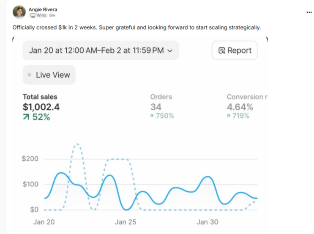Click the green up arrow beside 52%
Image resolution: width=314 pixels, height=234 pixels.
pyautogui.click(x=26, y=117)
